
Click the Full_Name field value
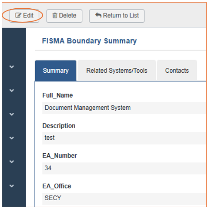click(124, 108)
